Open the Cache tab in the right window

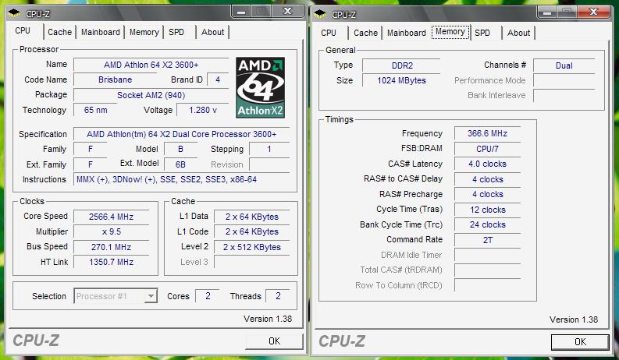click(x=365, y=33)
